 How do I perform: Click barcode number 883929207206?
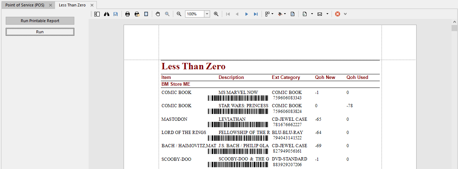click(x=287, y=165)
